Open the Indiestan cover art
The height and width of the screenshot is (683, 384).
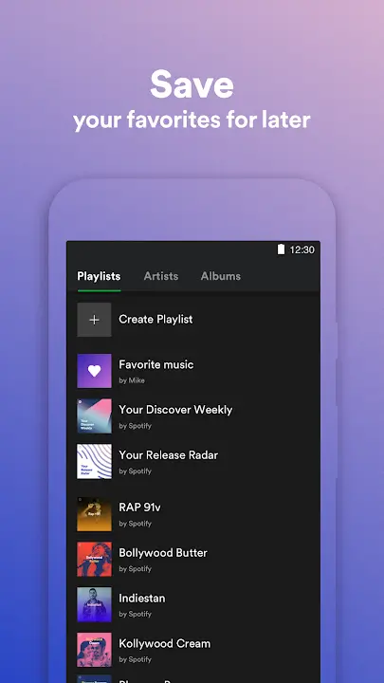94,604
